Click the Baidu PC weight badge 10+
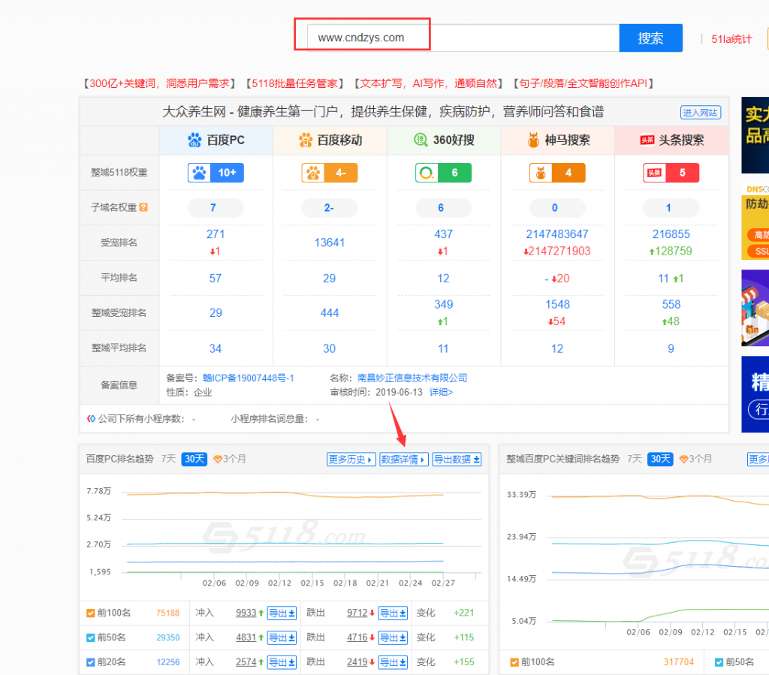The image size is (769, 675). 216,173
